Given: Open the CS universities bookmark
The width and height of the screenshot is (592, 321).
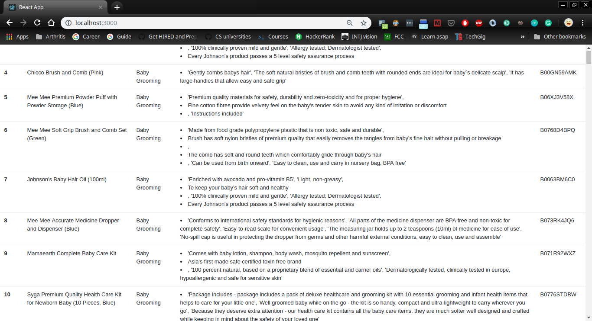Looking at the screenshot, I should (x=228, y=37).
